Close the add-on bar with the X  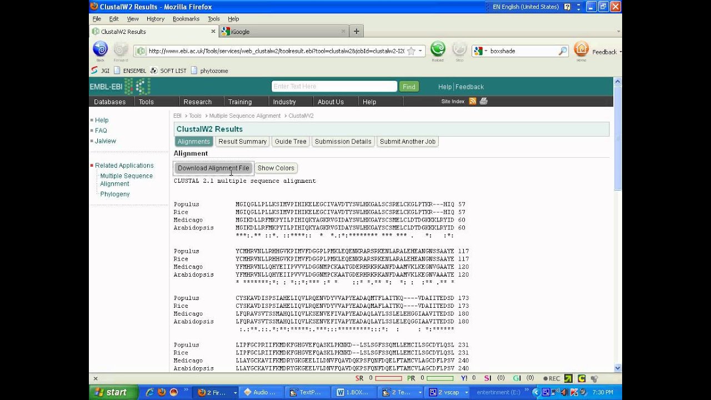(96, 378)
